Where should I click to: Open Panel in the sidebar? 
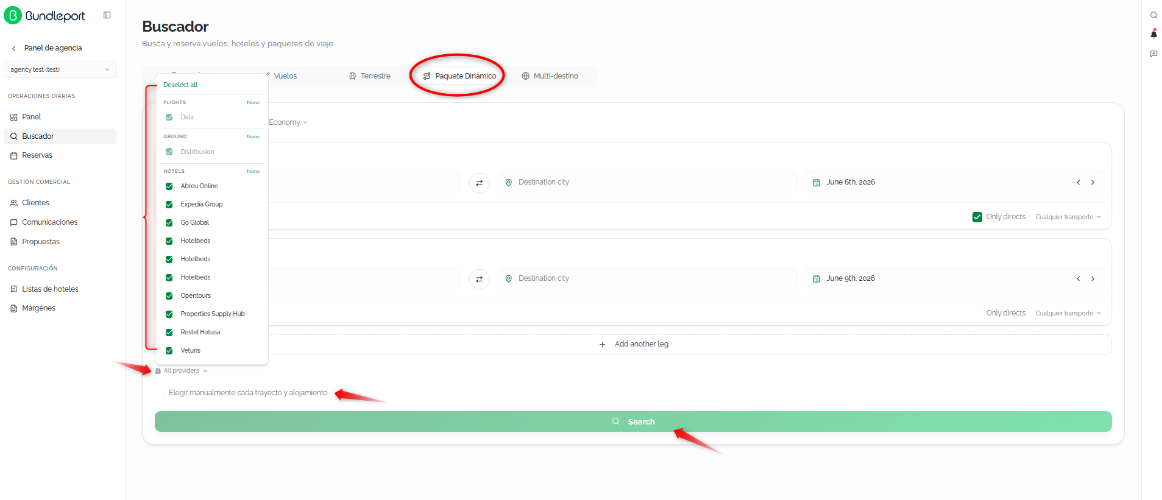60,117
